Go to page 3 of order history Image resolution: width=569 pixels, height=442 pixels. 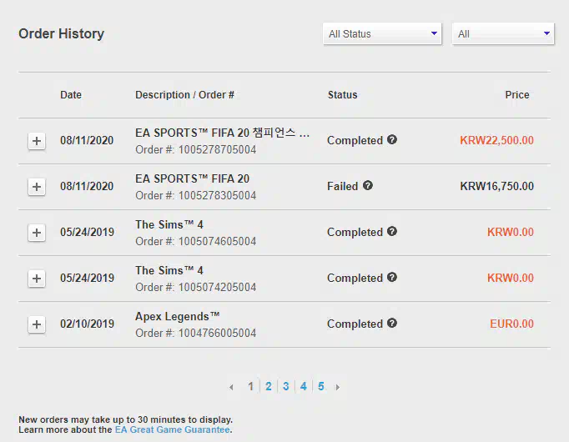coord(286,386)
